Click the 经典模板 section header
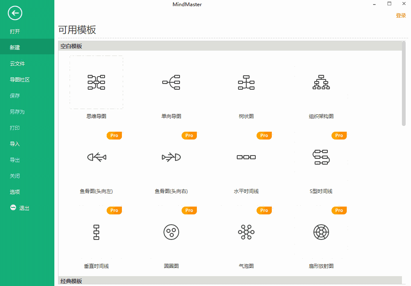 (230, 281)
